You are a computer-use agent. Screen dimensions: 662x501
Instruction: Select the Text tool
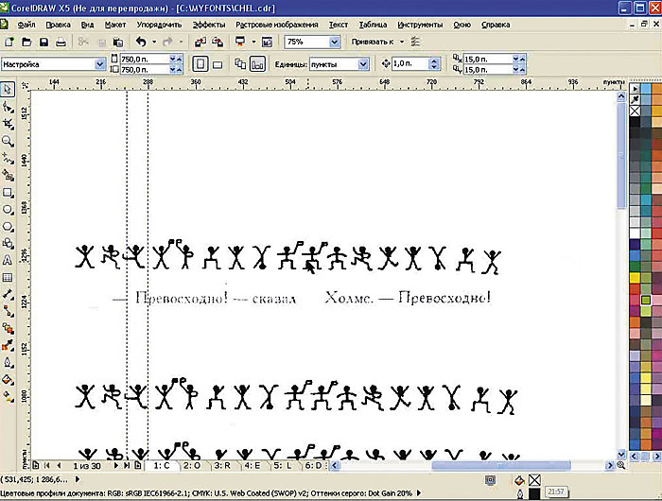tap(8, 260)
